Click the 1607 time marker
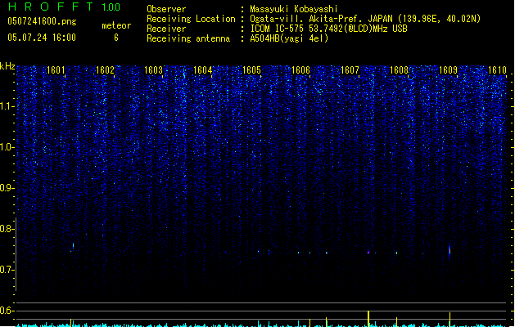Screen dimensions: 515x327 [350, 70]
